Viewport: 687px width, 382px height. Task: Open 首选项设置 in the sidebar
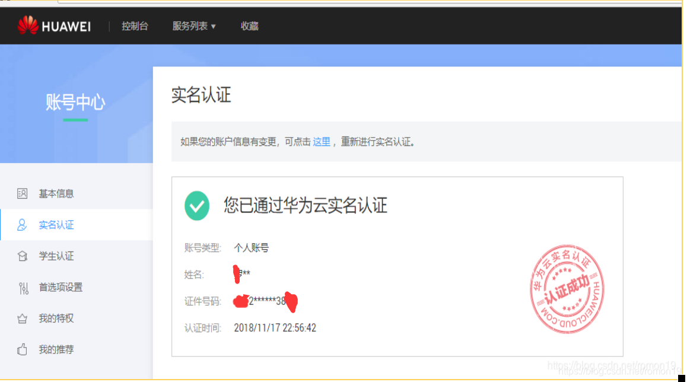[x=61, y=287]
